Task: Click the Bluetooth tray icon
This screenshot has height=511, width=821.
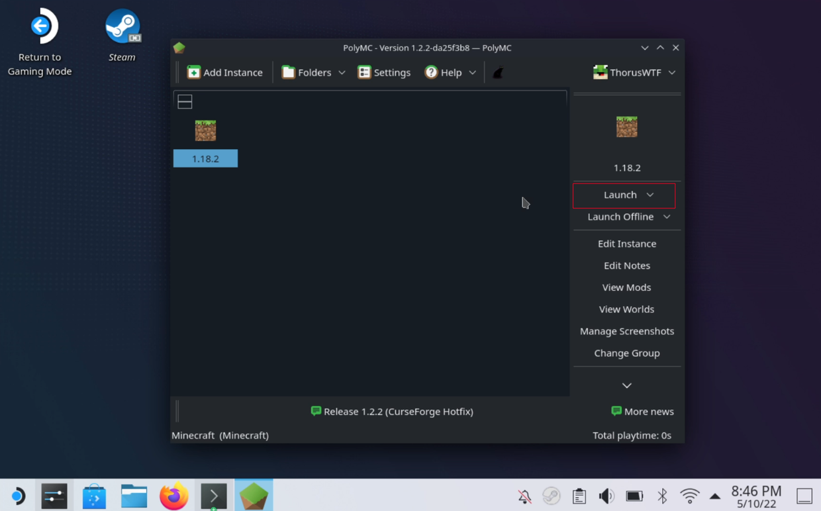Action: point(662,496)
